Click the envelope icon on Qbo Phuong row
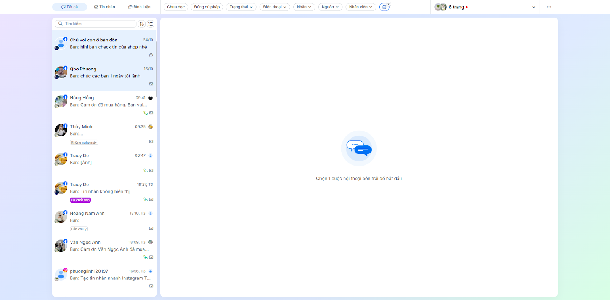 coord(151,84)
